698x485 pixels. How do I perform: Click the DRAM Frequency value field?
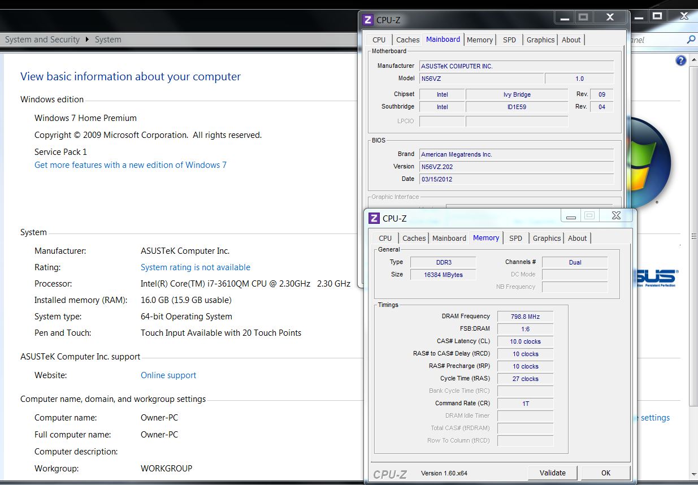coord(525,317)
